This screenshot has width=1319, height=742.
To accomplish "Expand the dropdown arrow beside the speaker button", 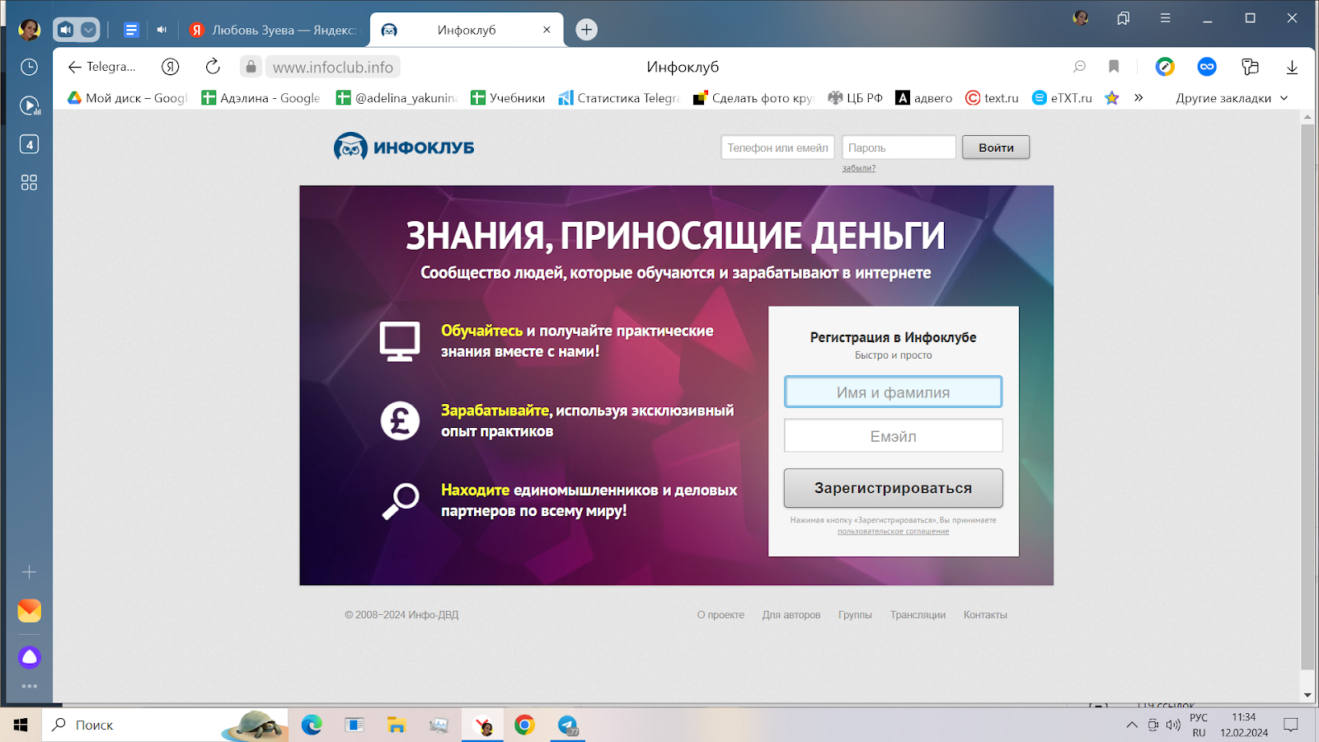I will click(88, 30).
